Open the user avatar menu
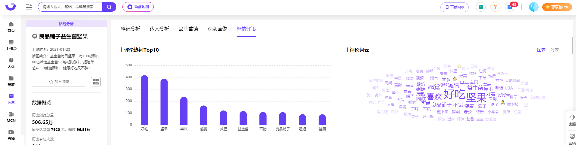The height and width of the screenshot is (145, 576). [x=534, y=7]
